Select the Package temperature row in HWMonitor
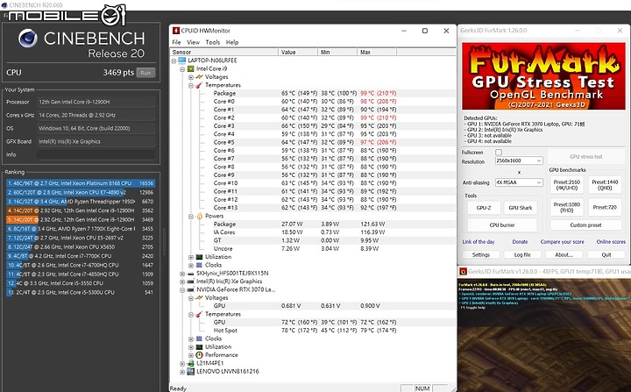Image resolution: width=631 pixels, height=392 pixels. [x=313, y=94]
